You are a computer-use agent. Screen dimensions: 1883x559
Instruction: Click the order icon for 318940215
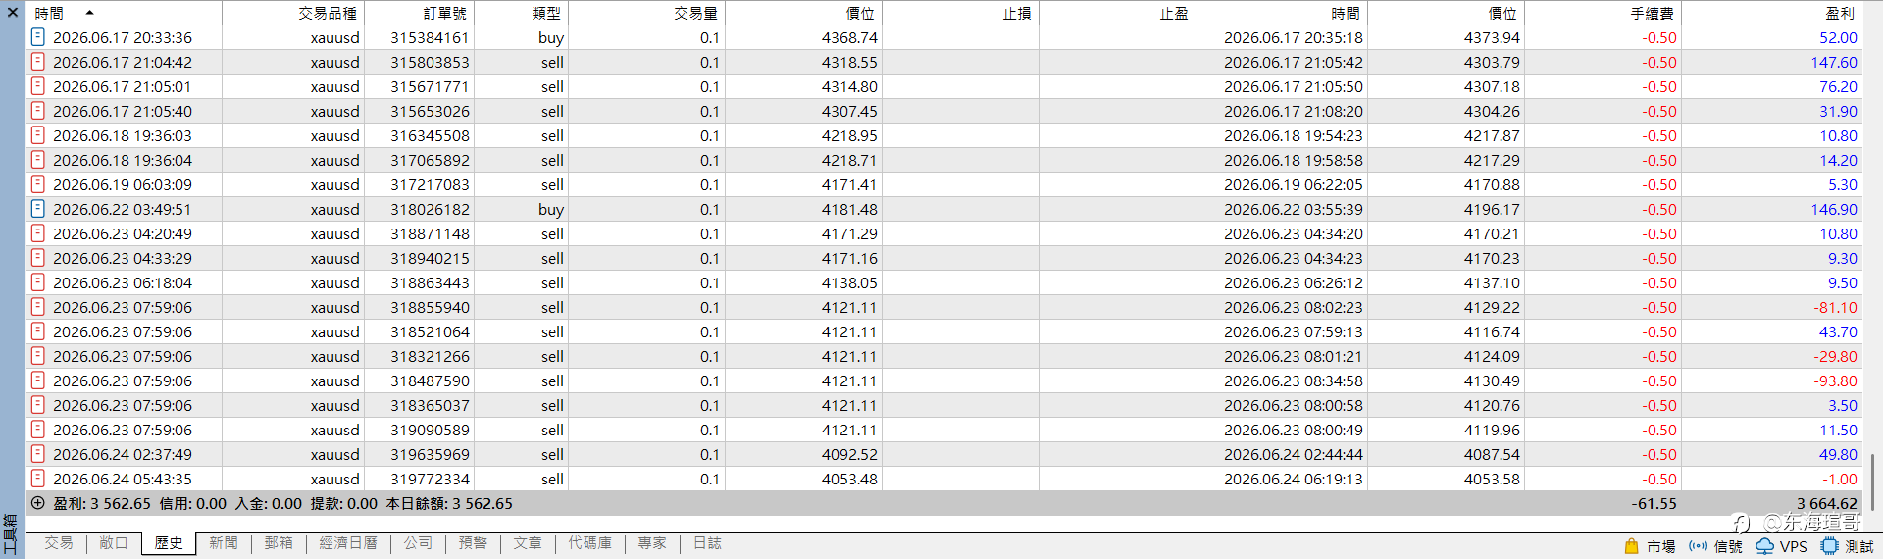pyautogui.click(x=37, y=258)
